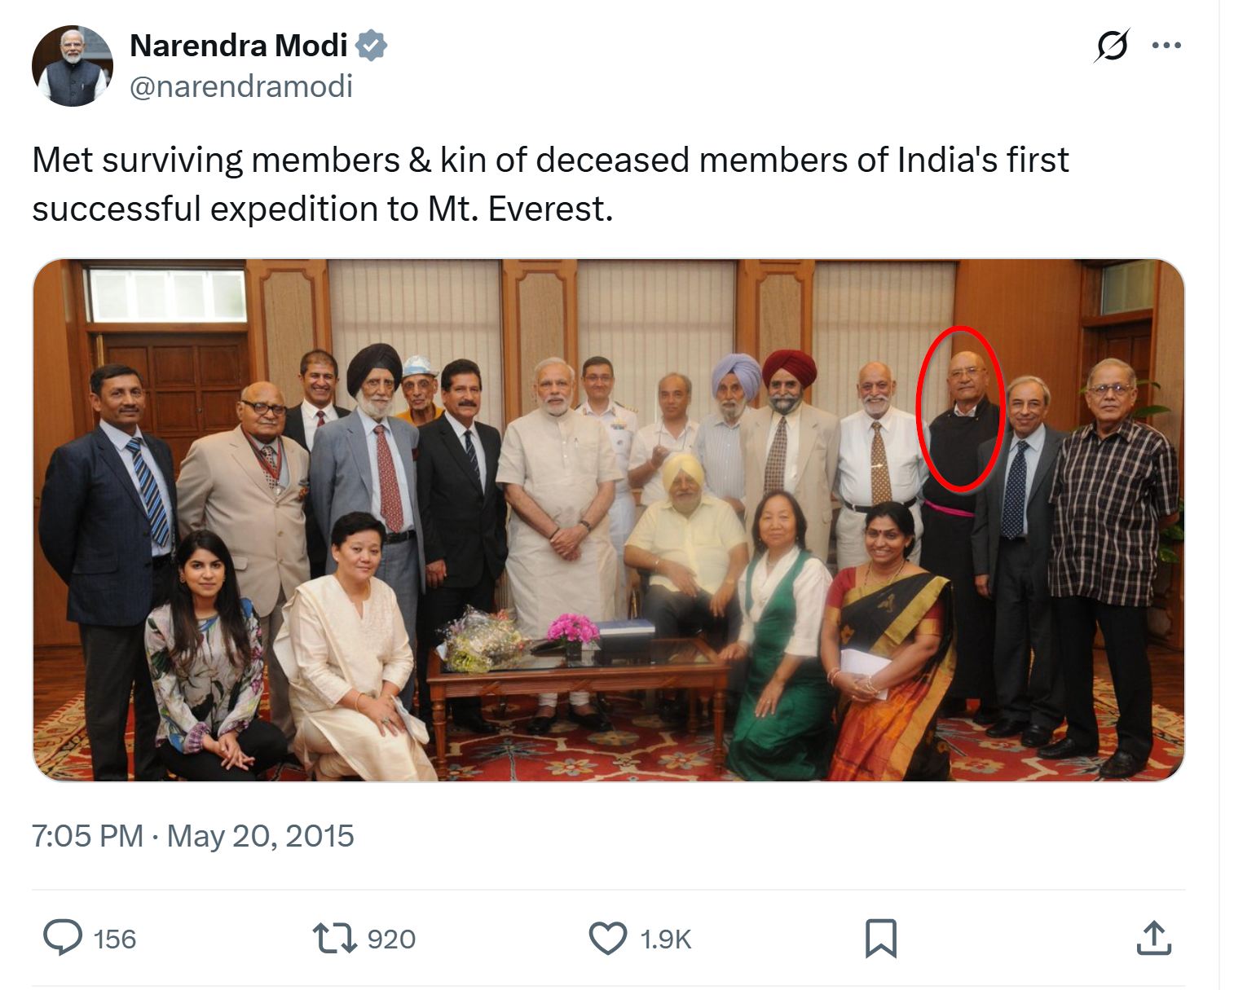Click the tweet text about Mt. Everest expedition
1234x990 pixels.
coord(550,184)
